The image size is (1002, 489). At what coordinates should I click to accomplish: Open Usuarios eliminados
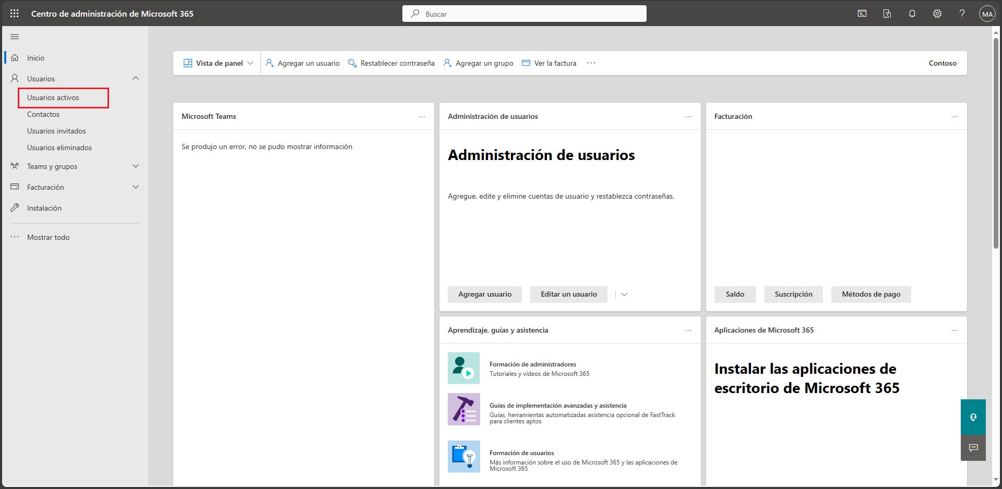coord(59,148)
